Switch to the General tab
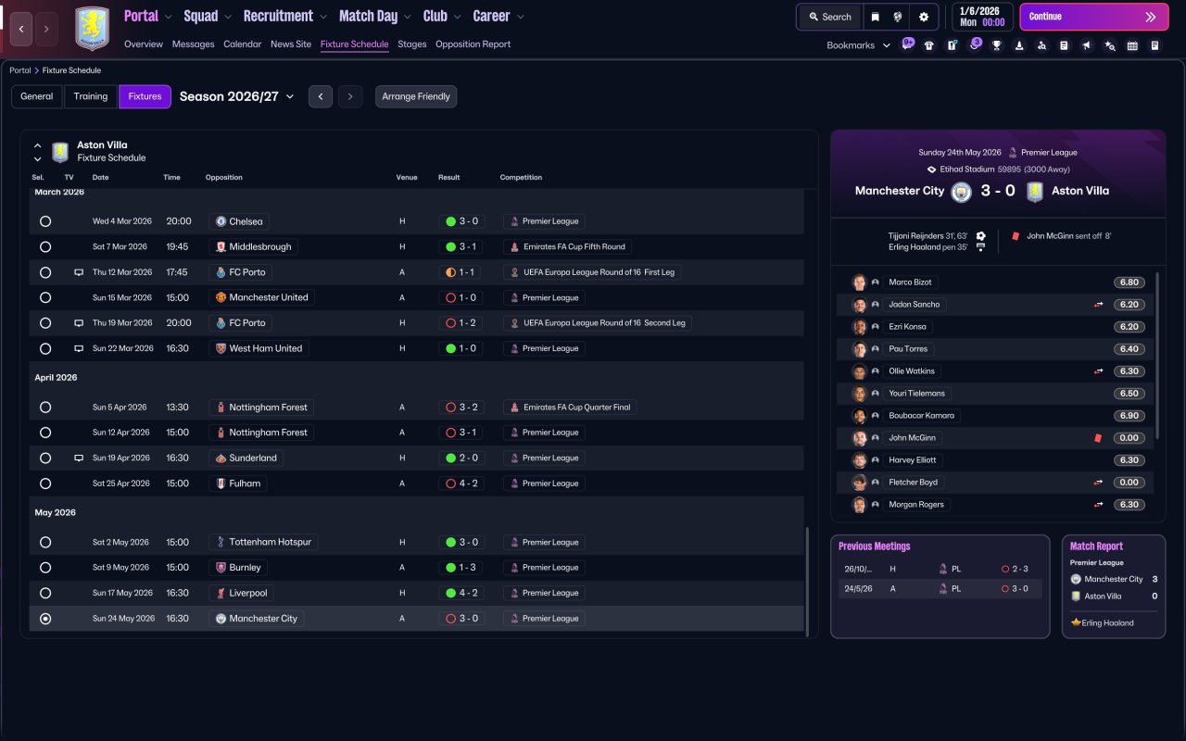 (37, 96)
